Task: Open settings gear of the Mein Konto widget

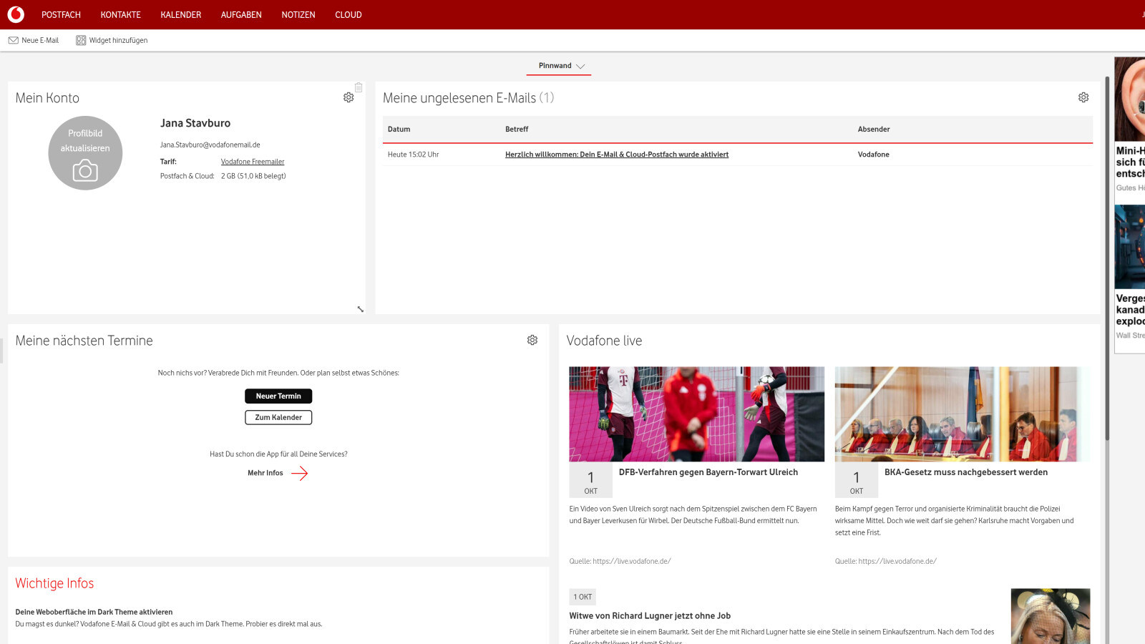Action: point(349,97)
